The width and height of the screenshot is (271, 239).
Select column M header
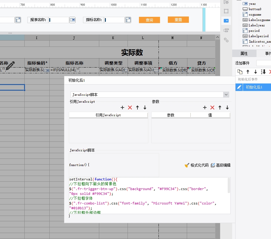tap(173, 38)
